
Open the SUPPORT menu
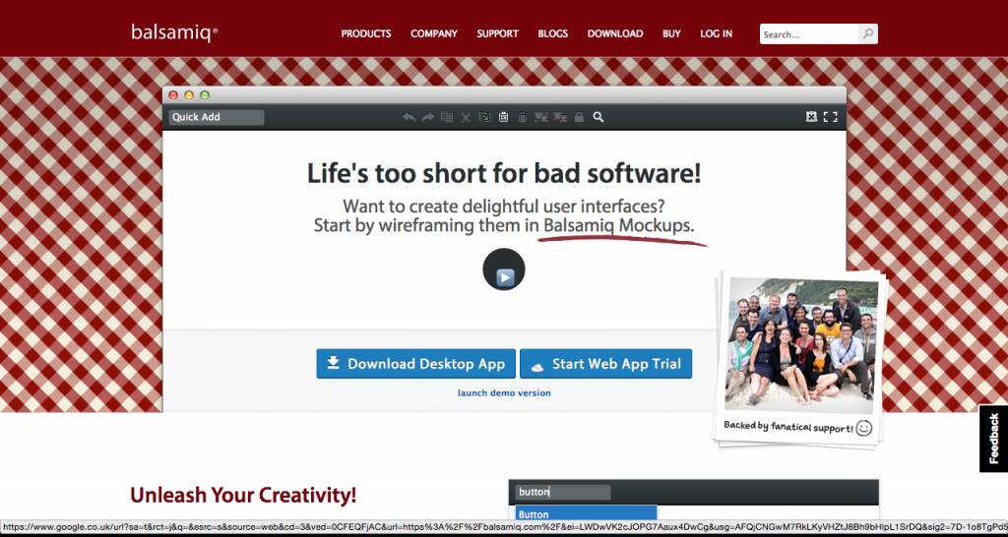click(497, 34)
